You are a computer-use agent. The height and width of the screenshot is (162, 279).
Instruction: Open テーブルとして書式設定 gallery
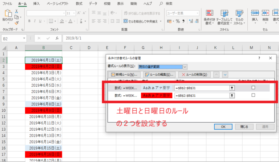224,17
